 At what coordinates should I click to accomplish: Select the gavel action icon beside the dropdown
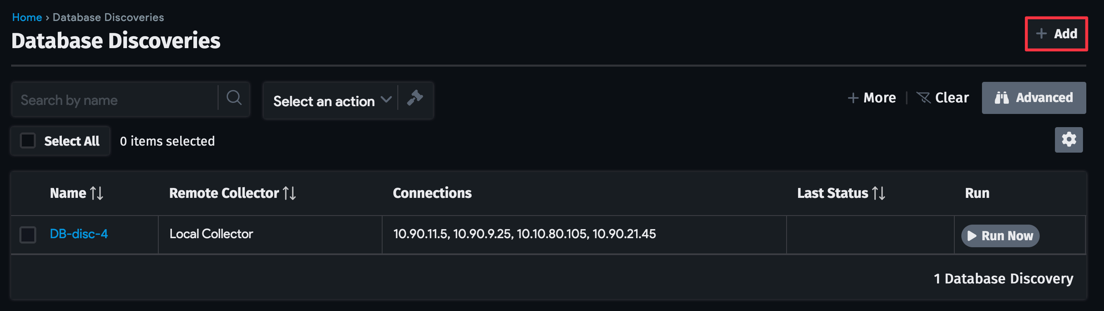point(416,99)
